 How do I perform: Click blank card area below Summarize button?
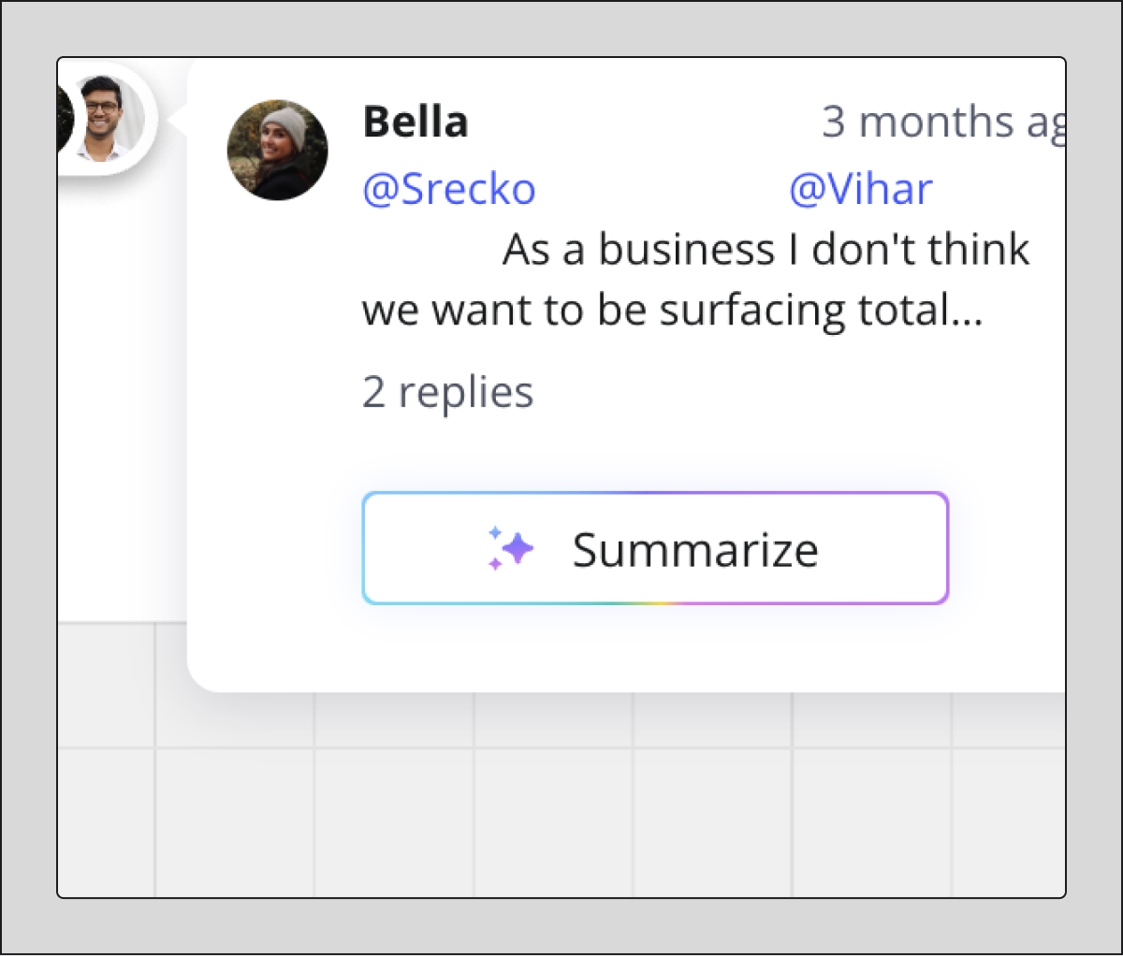pyautogui.click(x=655, y=650)
